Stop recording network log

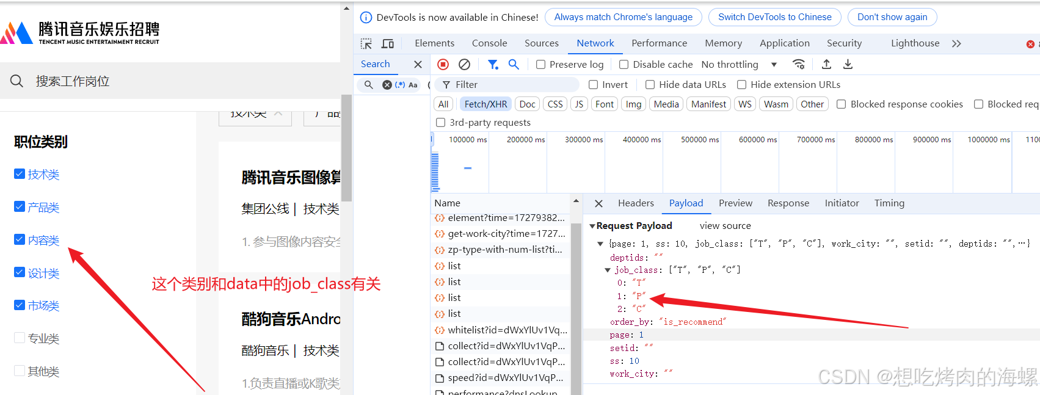tap(443, 64)
